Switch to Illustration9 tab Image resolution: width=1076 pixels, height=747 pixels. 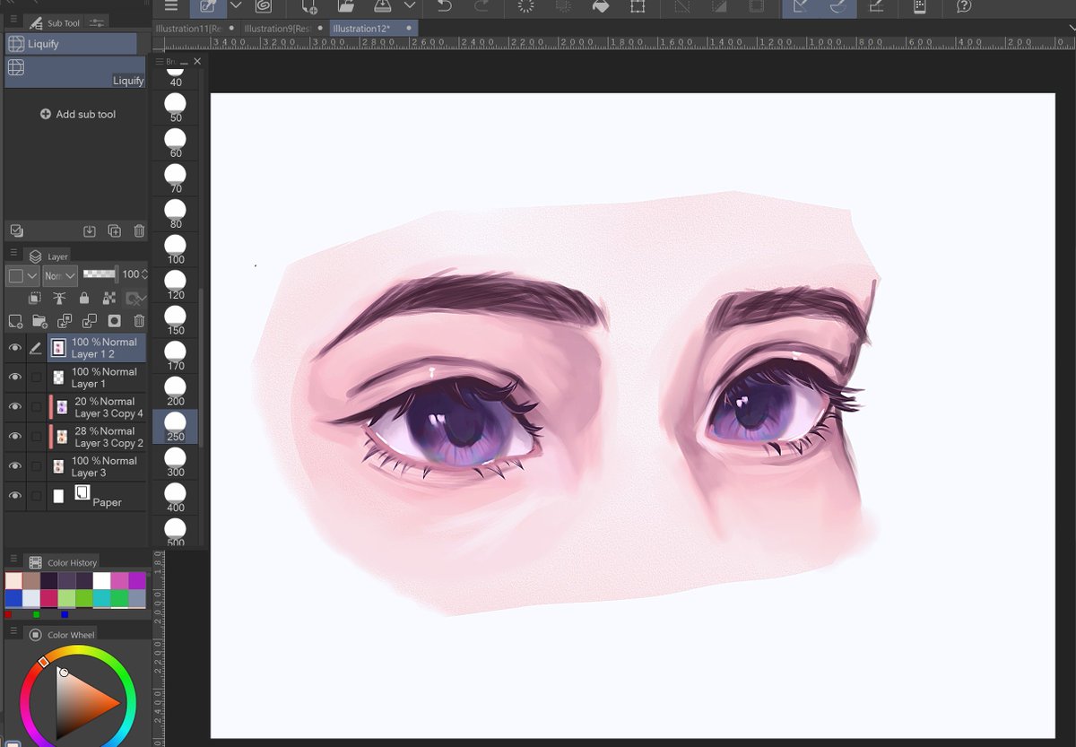tap(282, 29)
